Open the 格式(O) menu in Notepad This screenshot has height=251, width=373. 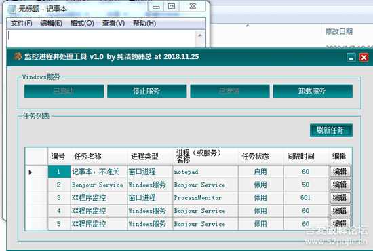pyautogui.click(x=82, y=23)
